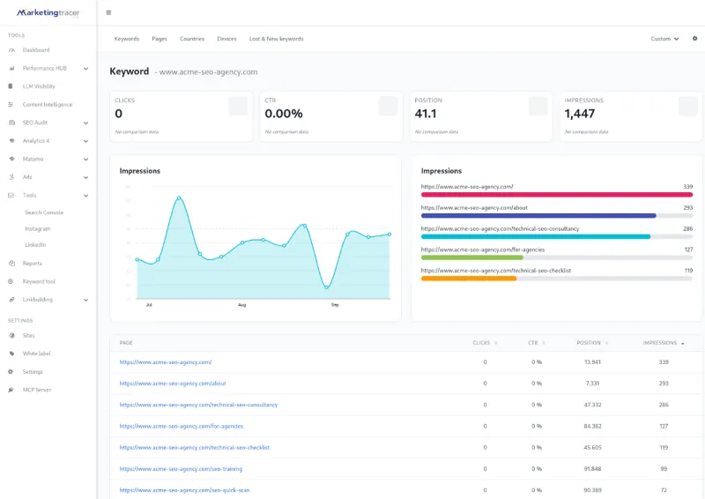Screen dimensions: 705x499
Task: Click the lowest dip point on Impressions chart
Action: tap(326, 287)
